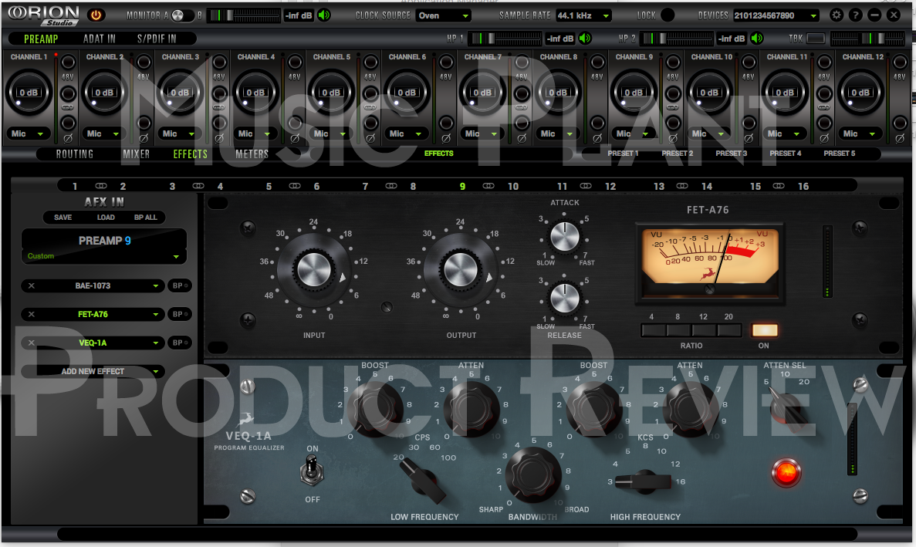Select AFX channel number 9
This screenshot has width=916, height=547.
pyautogui.click(x=462, y=186)
